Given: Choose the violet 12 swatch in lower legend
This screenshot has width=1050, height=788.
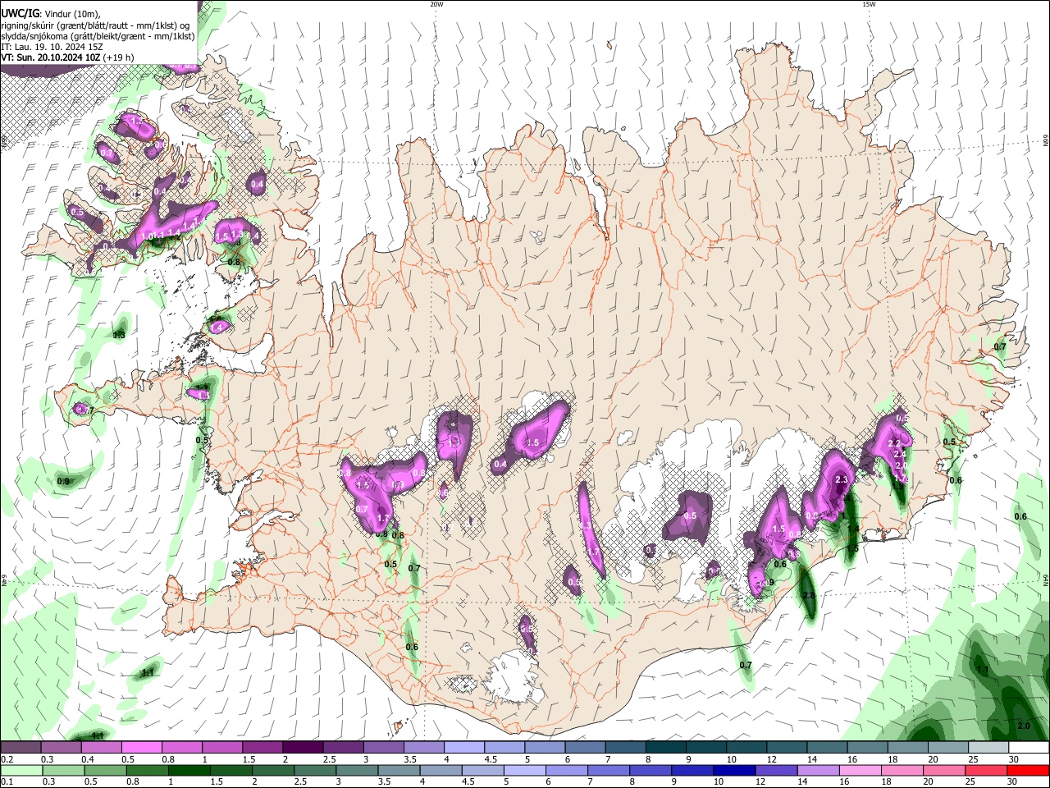Looking at the screenshot, I should [x=777, y=771].
